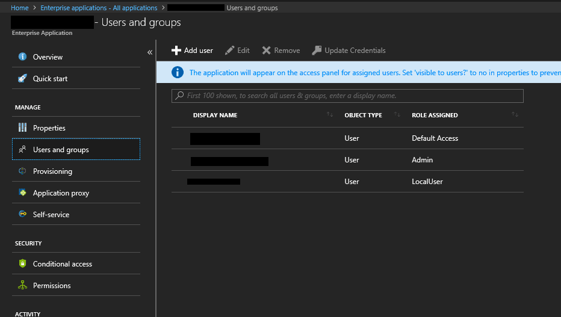Screen dimensions: 561x317
Task: Click the Permissions tree icon
Action: click(x=23, y=286)
